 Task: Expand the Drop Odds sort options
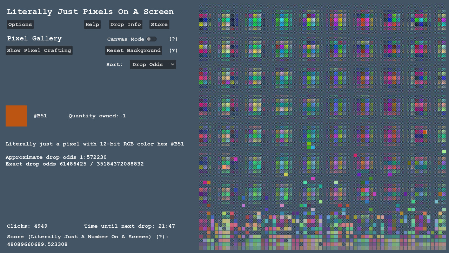(x=153, y=64)
